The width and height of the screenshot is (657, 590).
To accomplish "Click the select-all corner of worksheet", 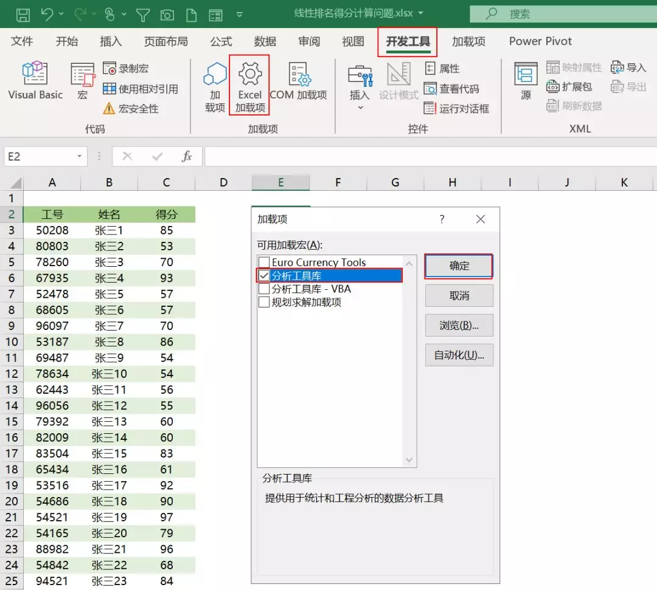I will [x=13, y=183].
